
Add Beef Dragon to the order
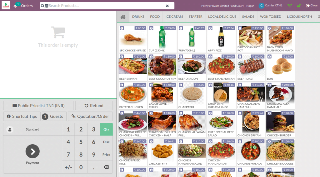(192, 68)
